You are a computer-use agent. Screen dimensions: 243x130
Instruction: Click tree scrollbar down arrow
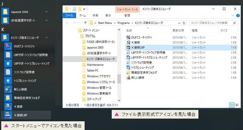pos(119,100)
